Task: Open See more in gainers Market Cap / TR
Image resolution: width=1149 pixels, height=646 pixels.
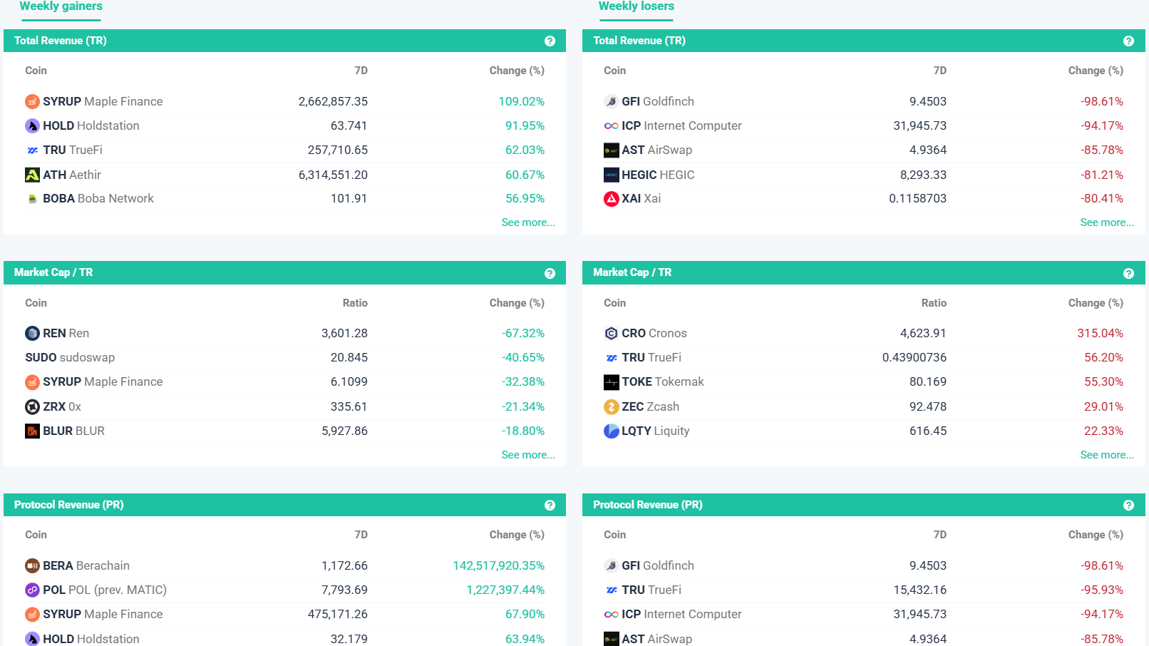Action: (528, 455)
